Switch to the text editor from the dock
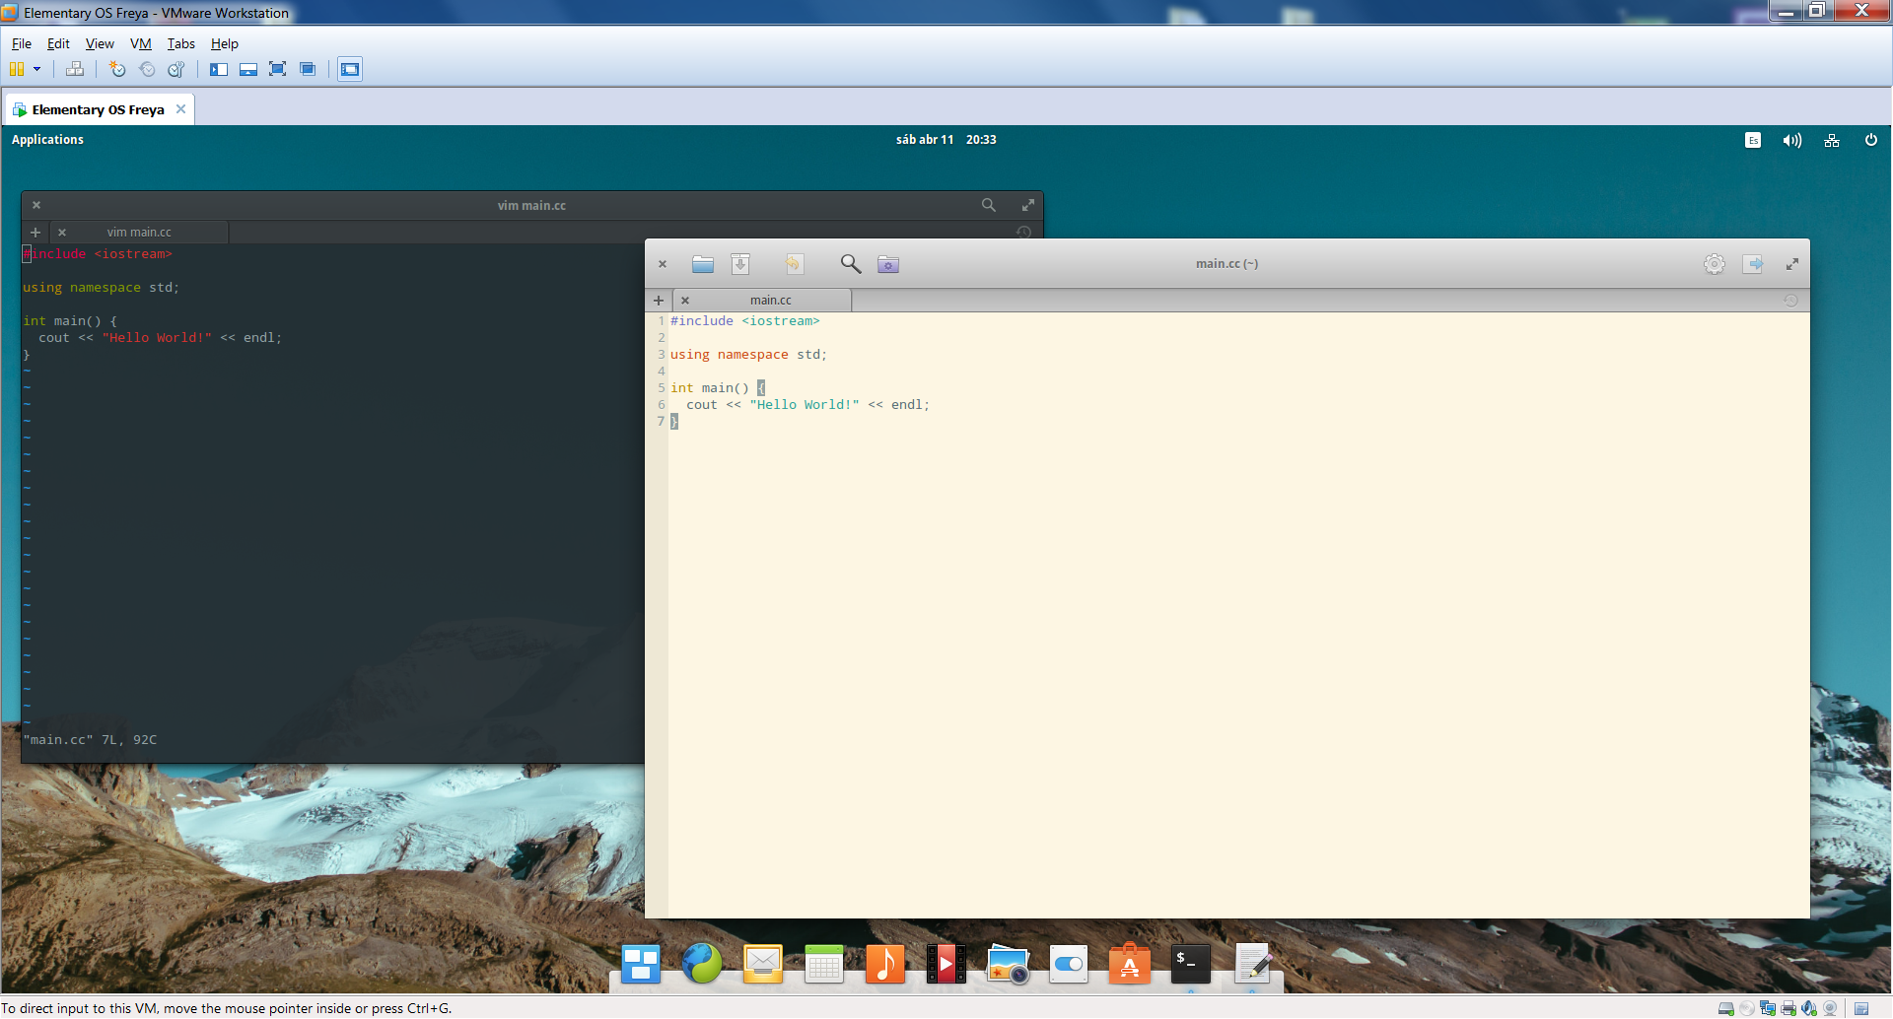 [1252, 964]
